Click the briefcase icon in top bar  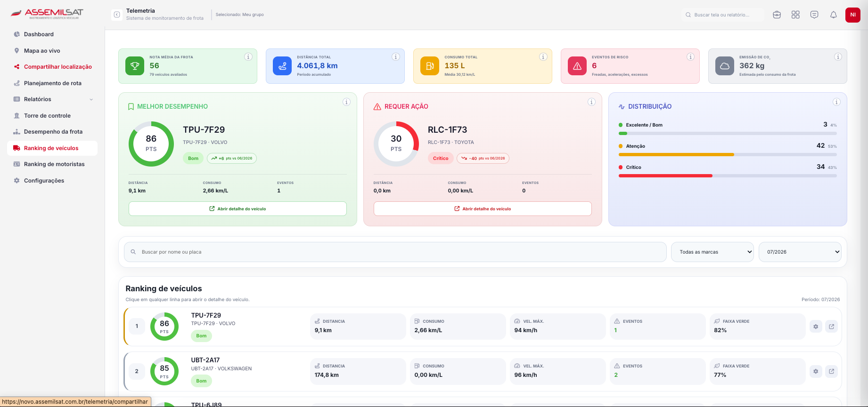pos(777,15)
